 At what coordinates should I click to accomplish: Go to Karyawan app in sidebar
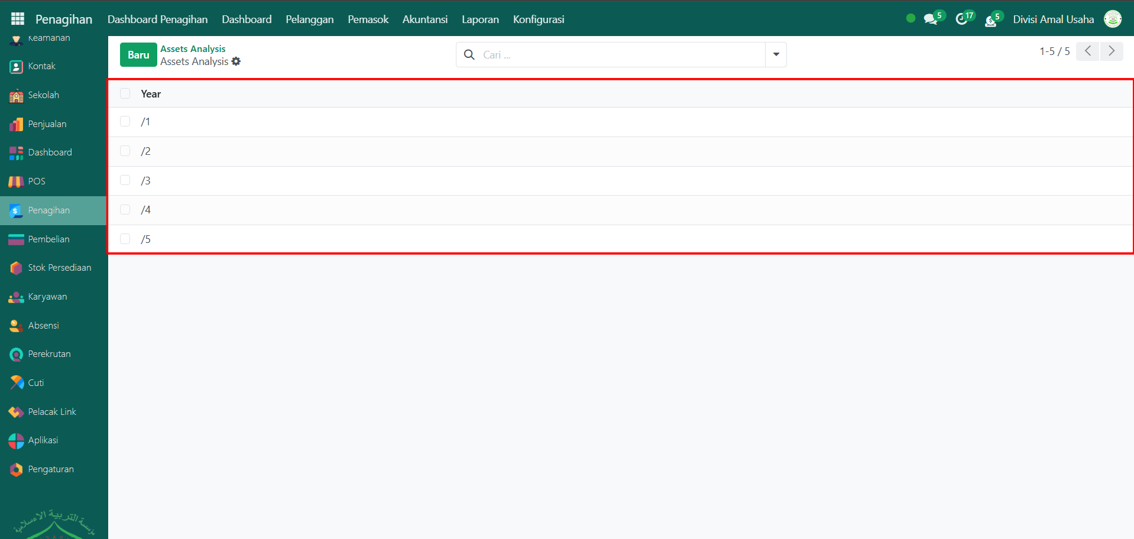[47, 297]
